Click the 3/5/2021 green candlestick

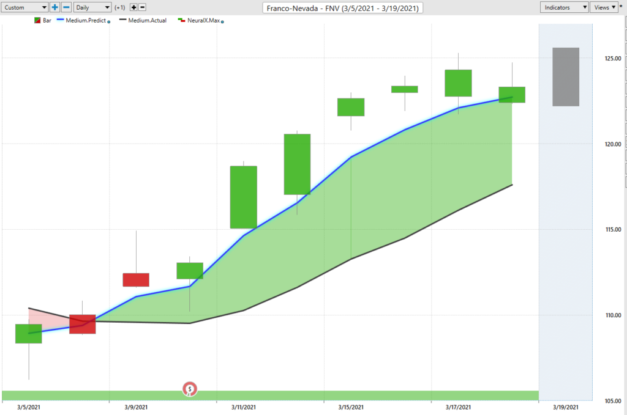click(28, 334)
